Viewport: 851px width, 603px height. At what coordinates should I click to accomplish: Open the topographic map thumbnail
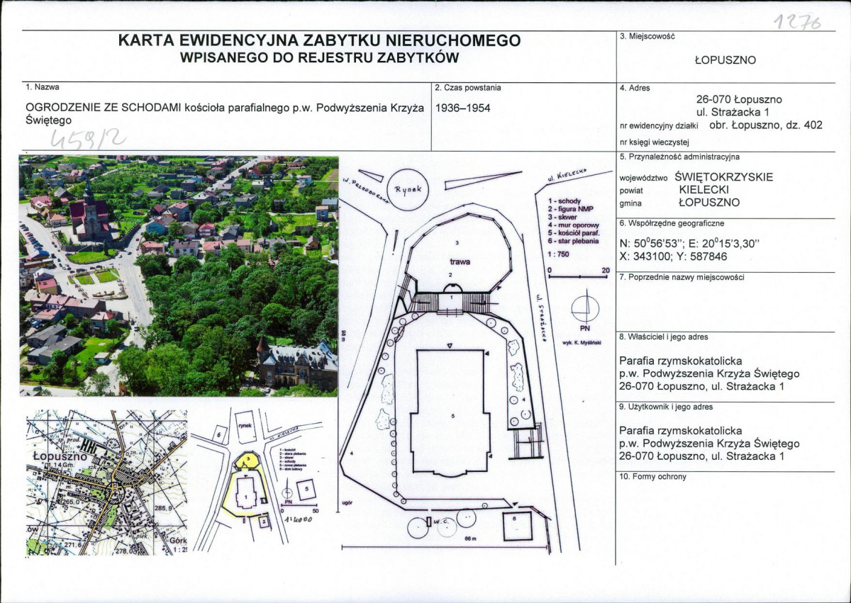click(x=106, y=482)
